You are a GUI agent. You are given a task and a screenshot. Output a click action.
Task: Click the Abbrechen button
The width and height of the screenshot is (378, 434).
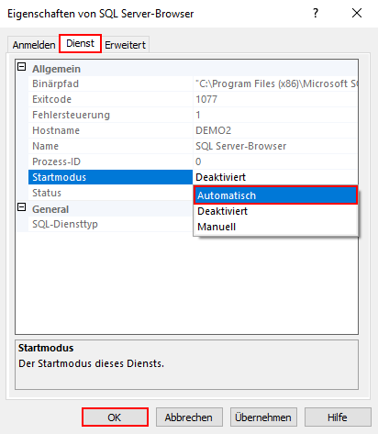coord(189,417)
